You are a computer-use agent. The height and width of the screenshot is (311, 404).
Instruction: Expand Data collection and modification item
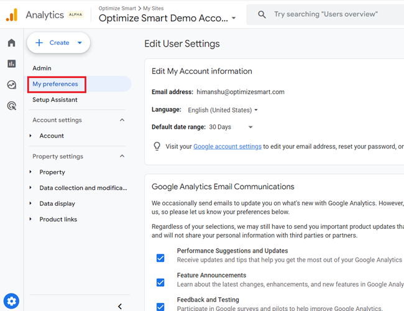30,187
